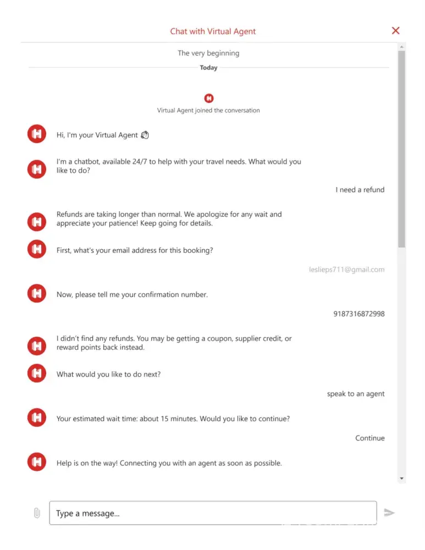Click the chat scrollbar down arrow

402,479
